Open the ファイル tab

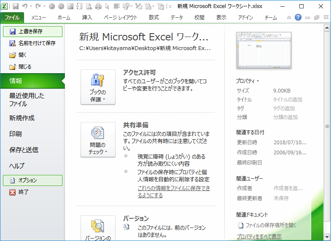tap(12, 18)
